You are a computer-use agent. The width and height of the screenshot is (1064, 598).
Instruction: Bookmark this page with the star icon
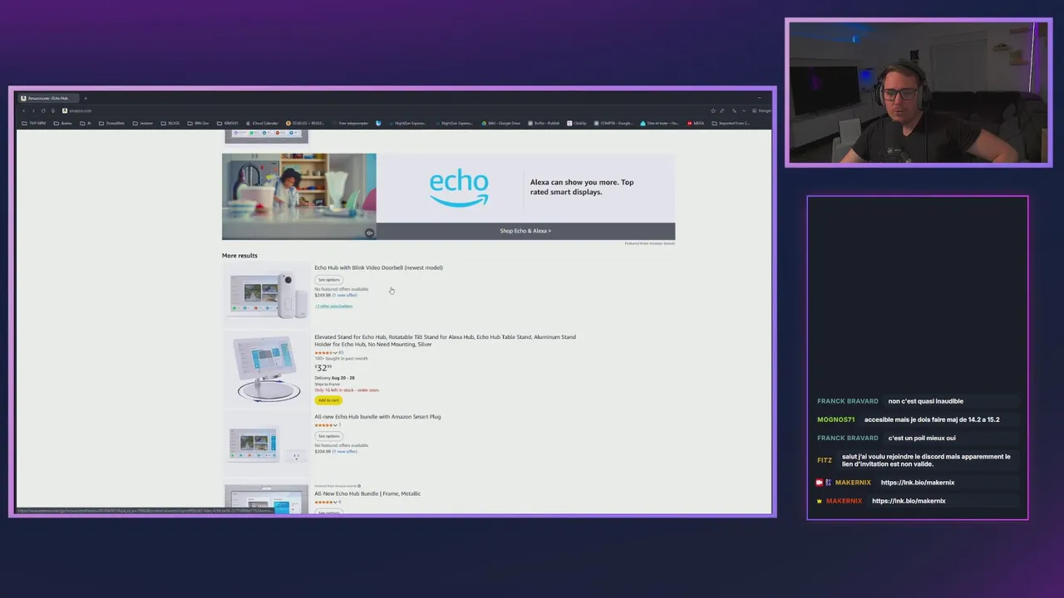tap(712, 110)
